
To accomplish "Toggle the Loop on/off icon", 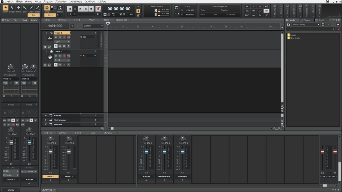I will (x=177, y=8).
